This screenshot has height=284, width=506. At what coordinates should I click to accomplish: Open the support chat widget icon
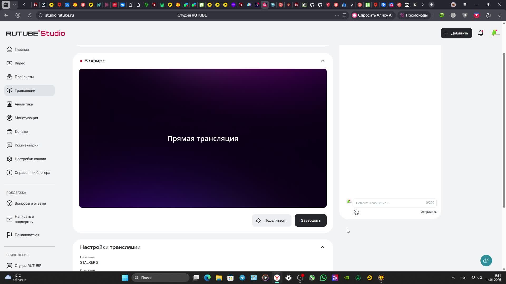coord(486,261)
